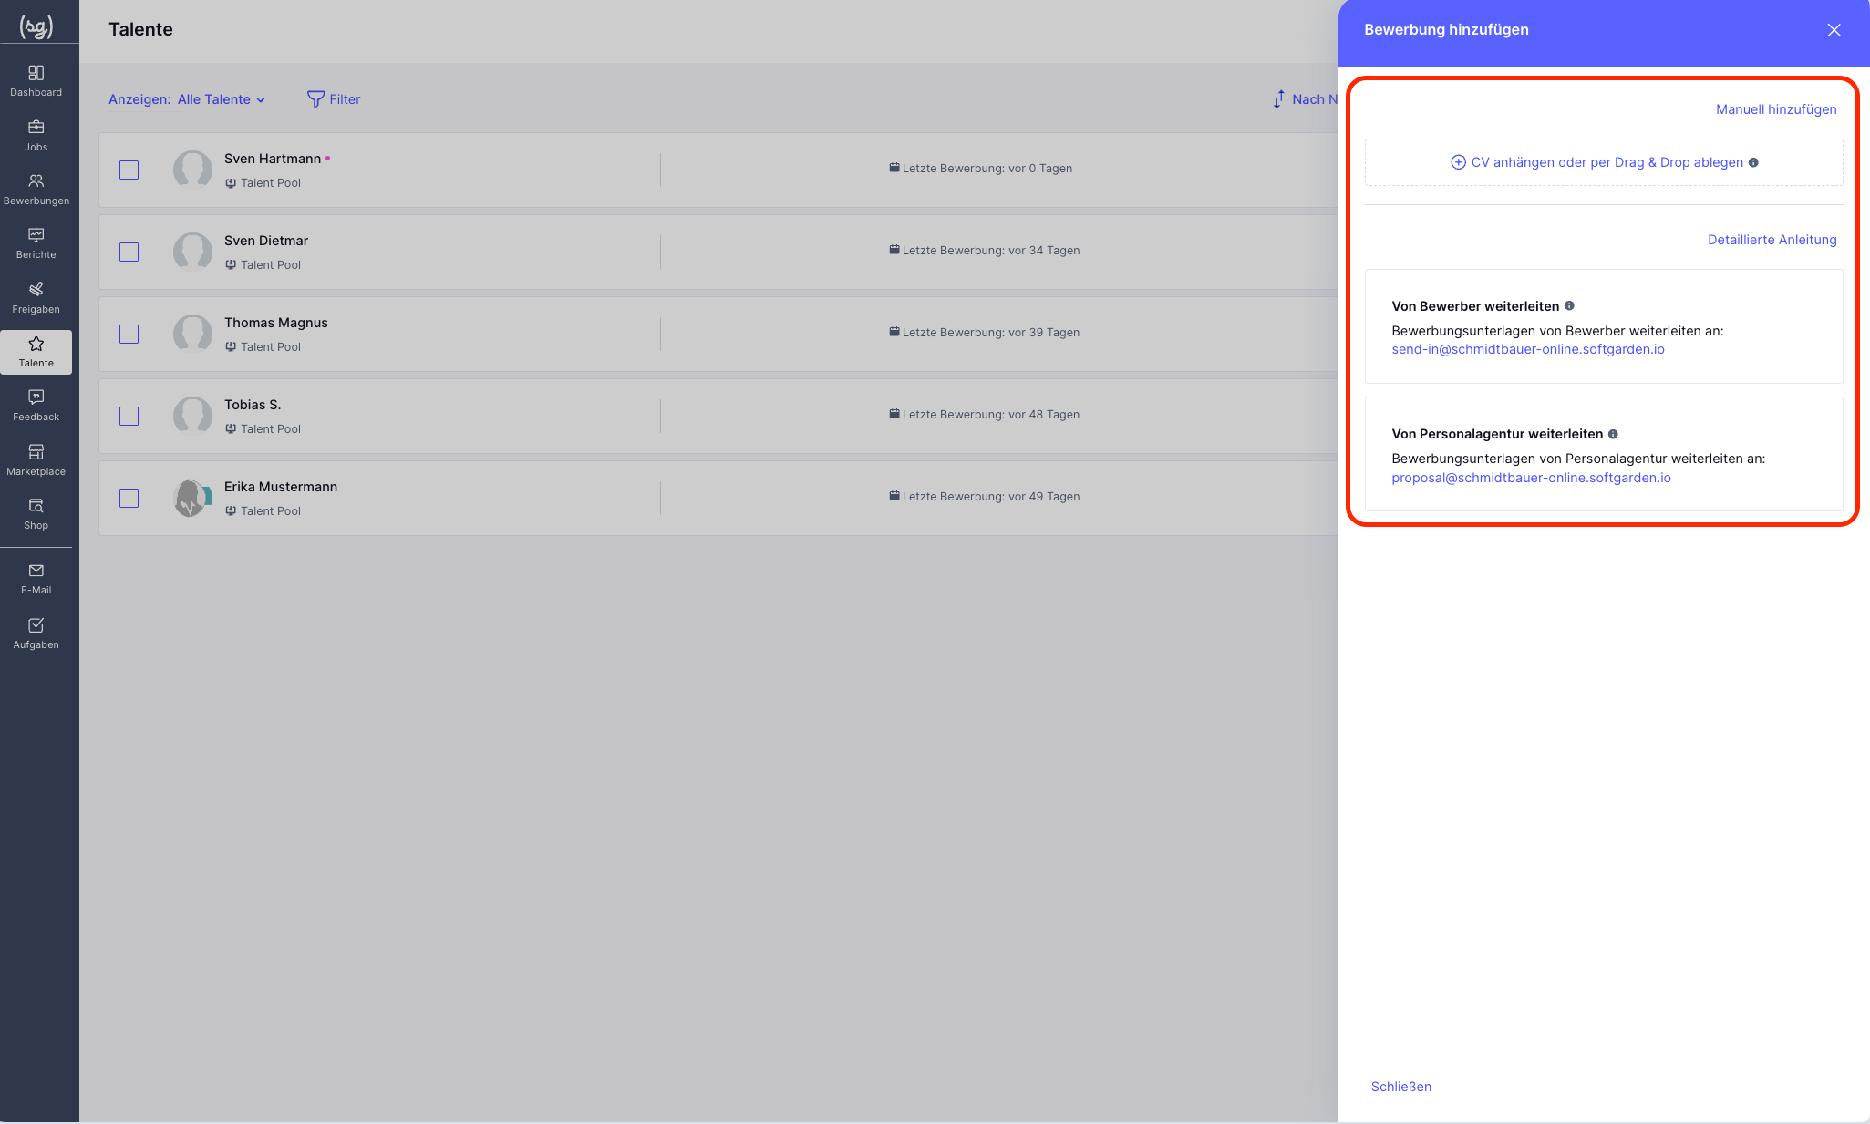Open Berichte reports section
The width and height of the screenshot is (1870, 1124).
[36, 243]
